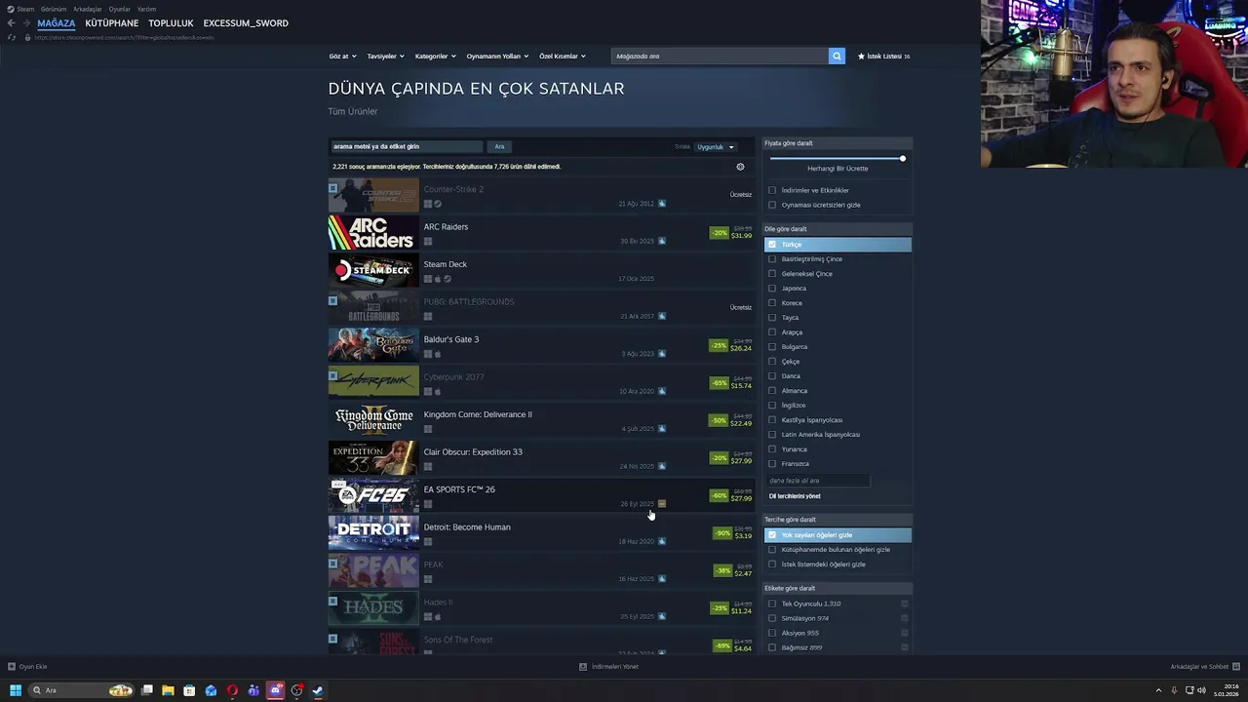This screenshot has height=702, width=1248.
Task: Click the Mağazada ara search field
Action: tap(720, 56)
